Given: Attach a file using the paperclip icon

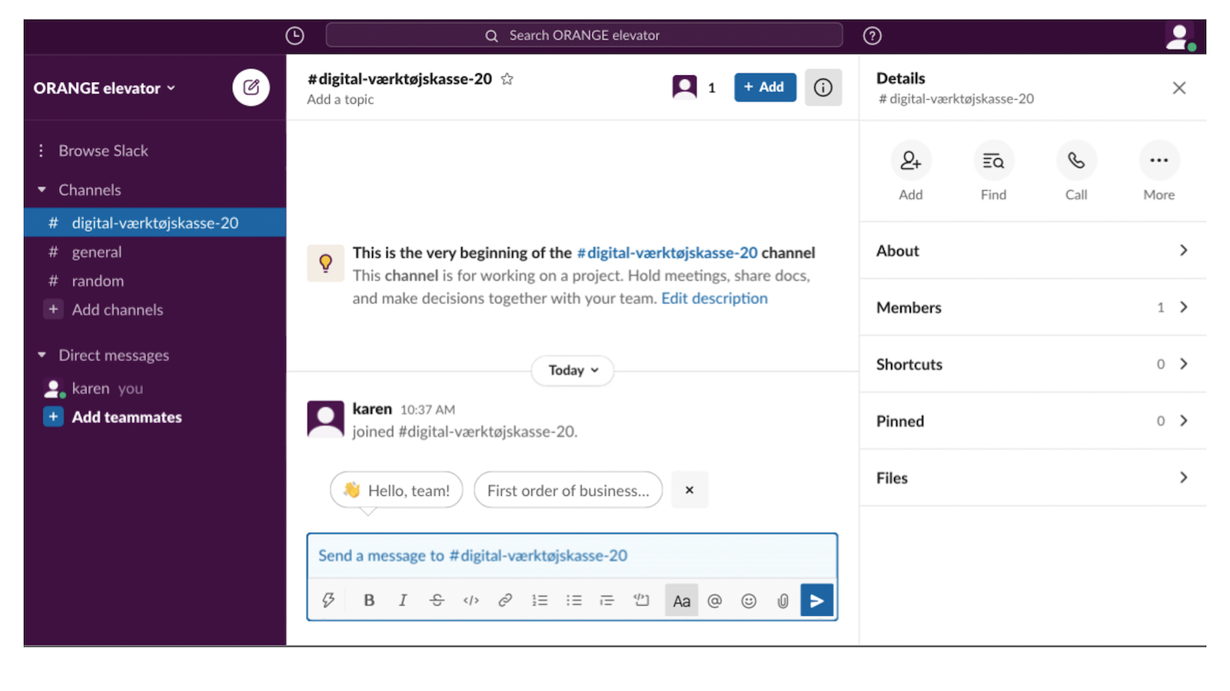Looking at the screenshot, I should (783, 600).
